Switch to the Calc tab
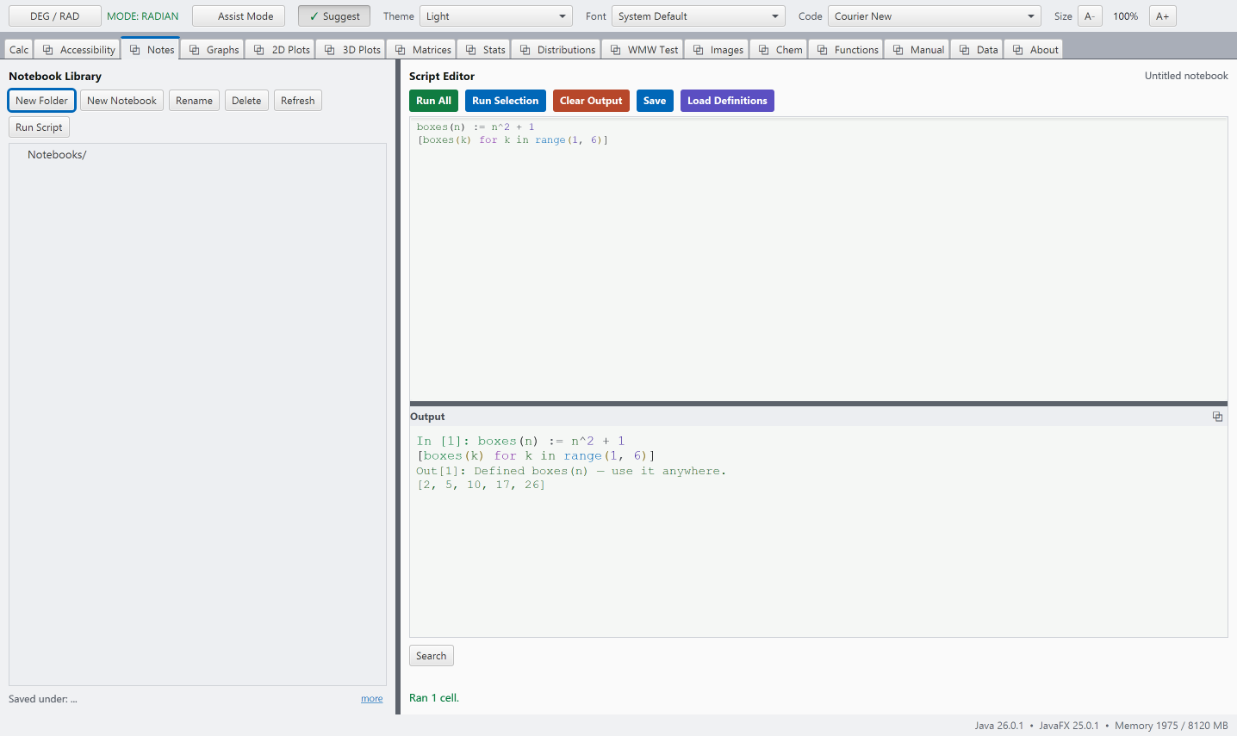 19,50
